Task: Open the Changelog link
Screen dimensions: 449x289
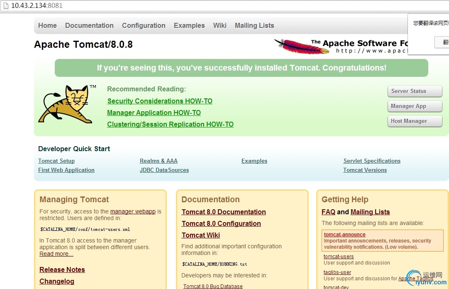Action: coord(57,281)
